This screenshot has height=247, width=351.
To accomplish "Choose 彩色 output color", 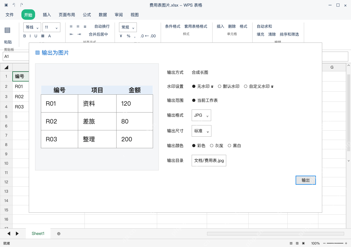I will click(x=199, y=146).
